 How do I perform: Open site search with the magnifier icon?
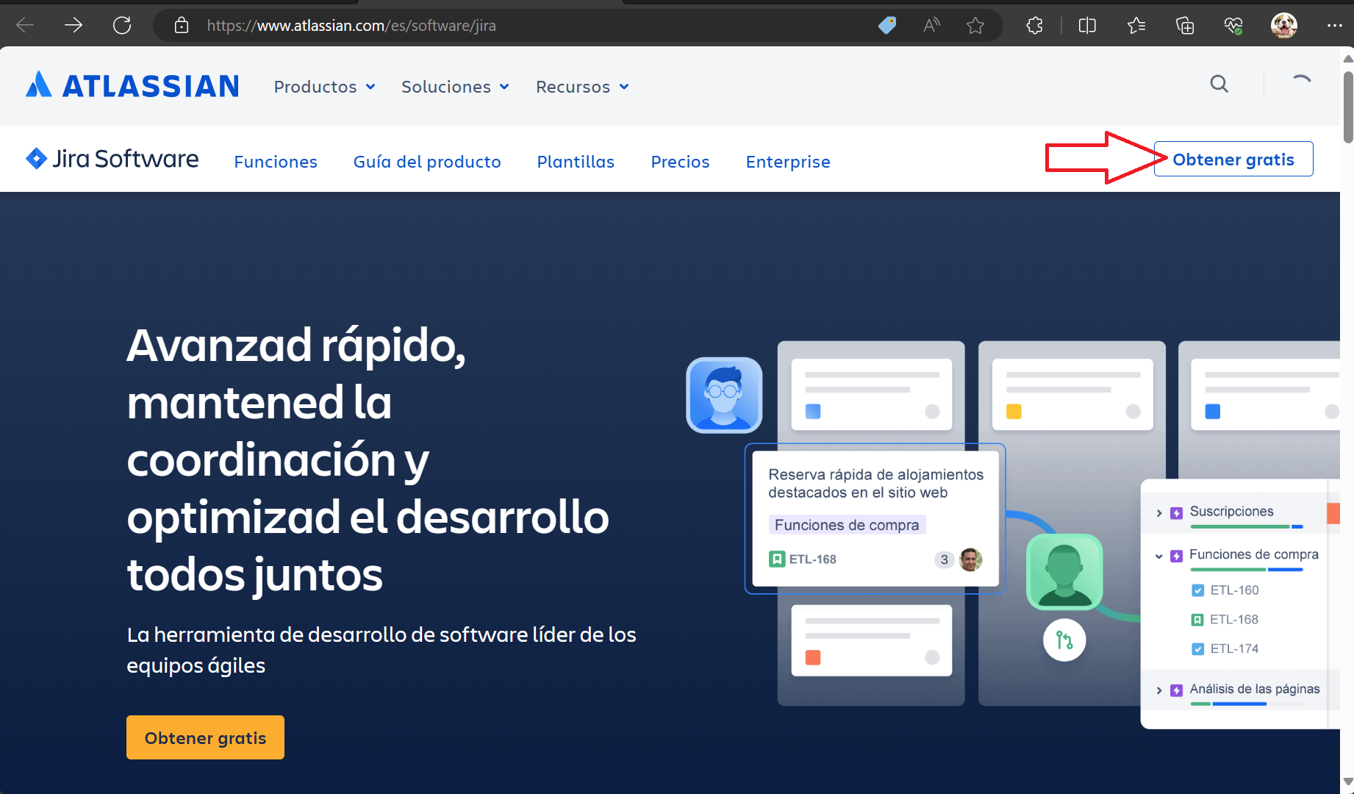pos(1219,84)
